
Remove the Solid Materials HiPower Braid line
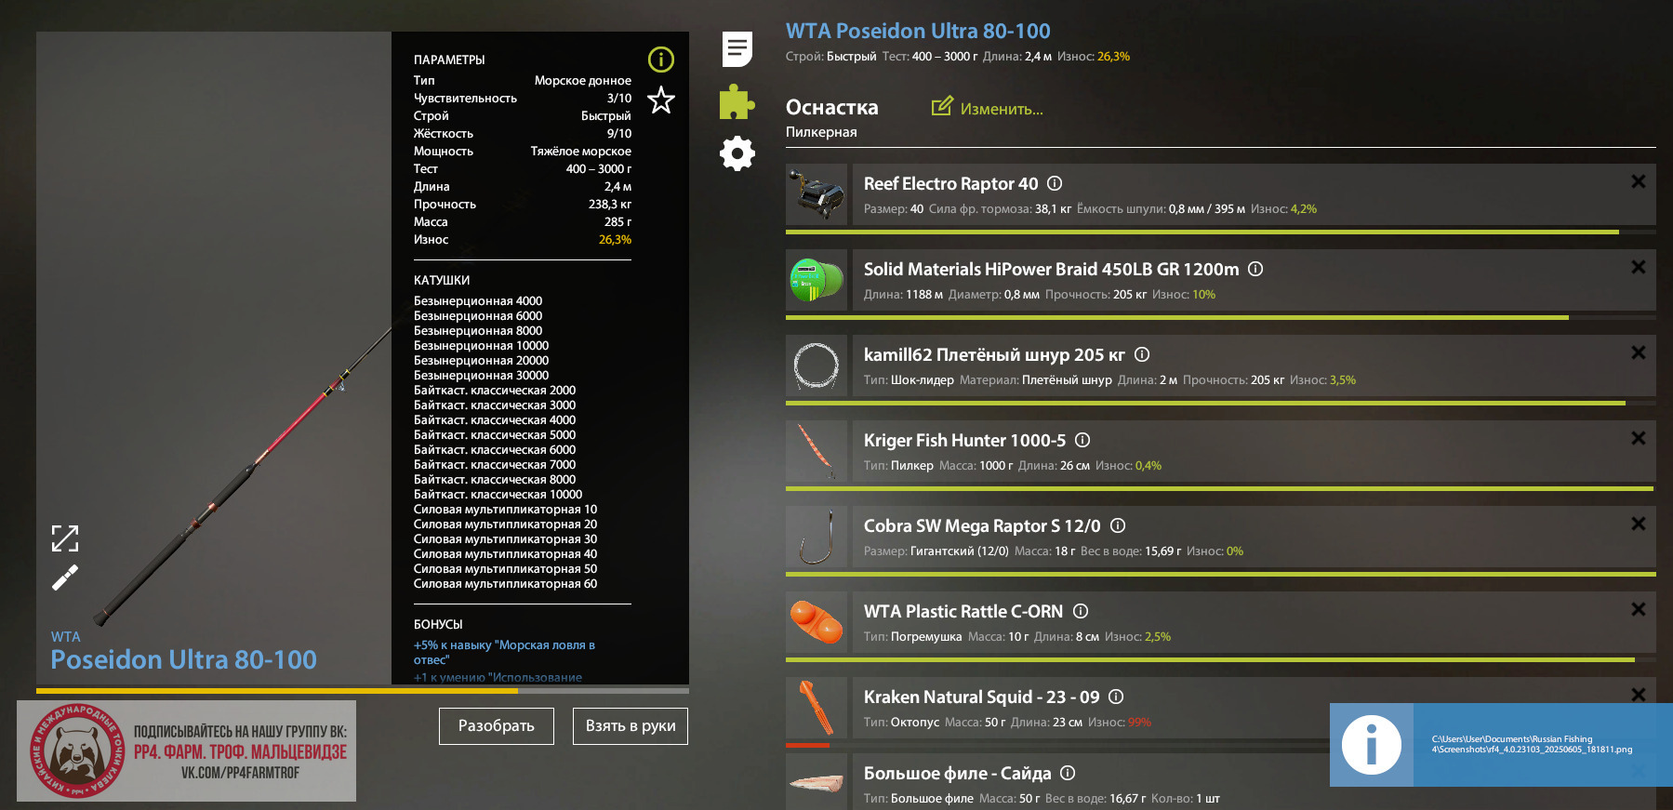1639,267
